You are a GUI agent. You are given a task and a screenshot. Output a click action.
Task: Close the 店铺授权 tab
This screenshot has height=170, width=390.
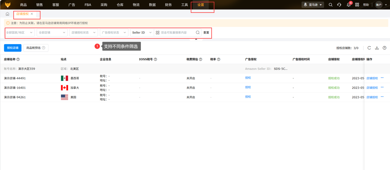coord(32,14)
